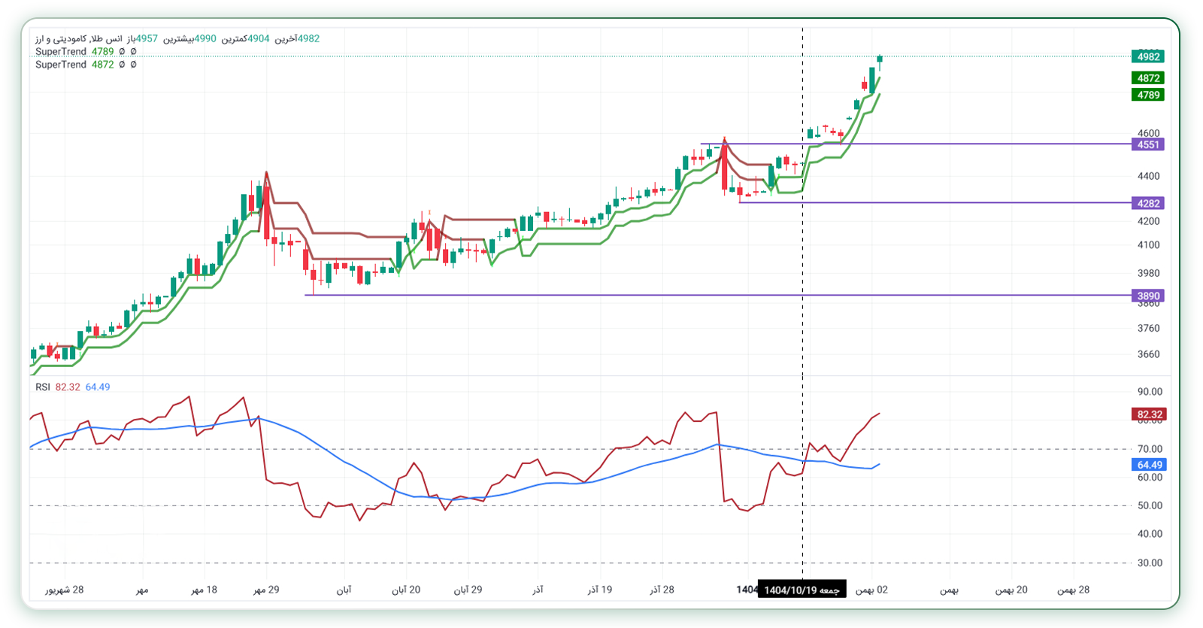Click the teal 4982 last price tag
This screenshot has width=1203, height=628.
[1147, 56]
